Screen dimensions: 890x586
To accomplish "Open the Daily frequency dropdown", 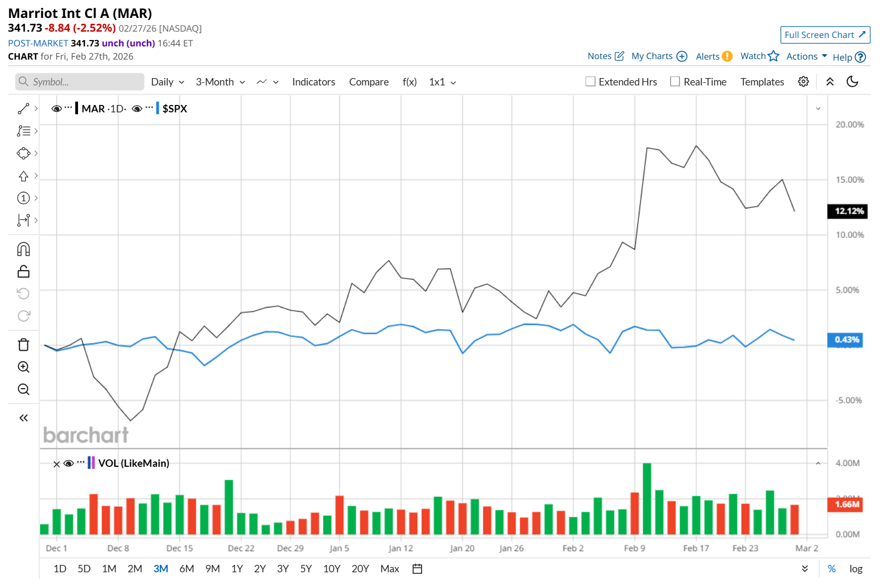I will (x=168, y=82).
